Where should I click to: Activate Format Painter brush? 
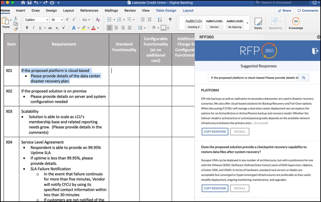coord(16,29)
